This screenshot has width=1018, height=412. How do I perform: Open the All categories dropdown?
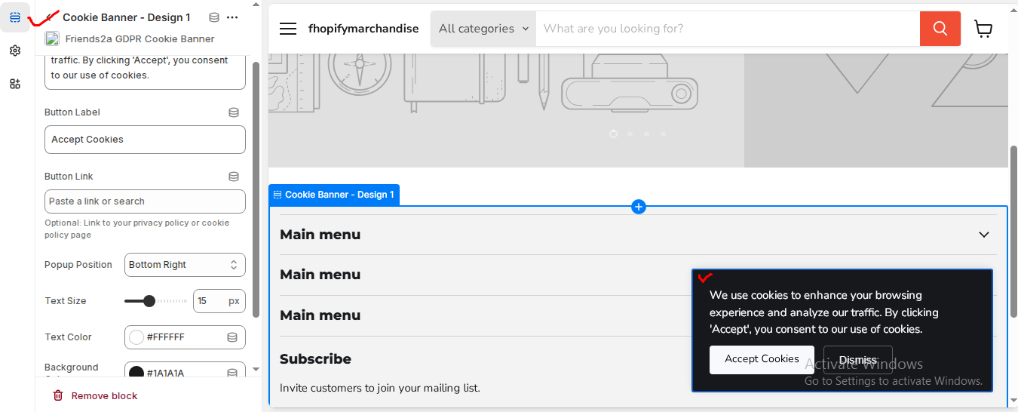point(483,29)
